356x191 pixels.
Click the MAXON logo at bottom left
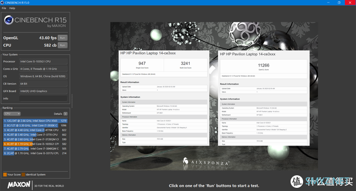point(19,185)
